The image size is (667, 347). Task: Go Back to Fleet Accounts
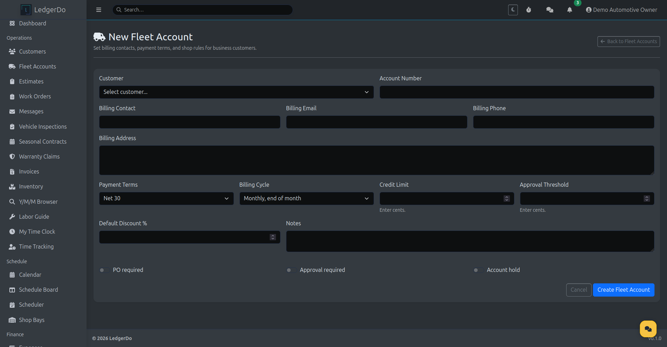point(628,41)
